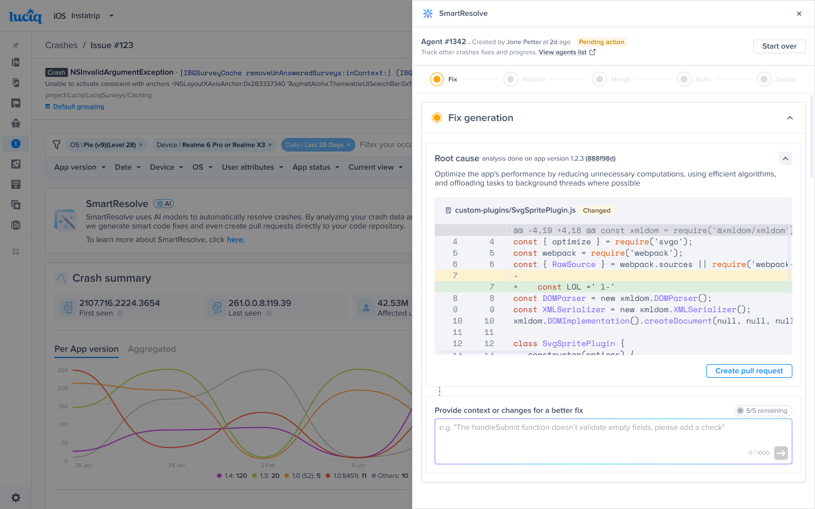Click the Affected users person icon
Screen dimensions: 815x509
[366, 308]
